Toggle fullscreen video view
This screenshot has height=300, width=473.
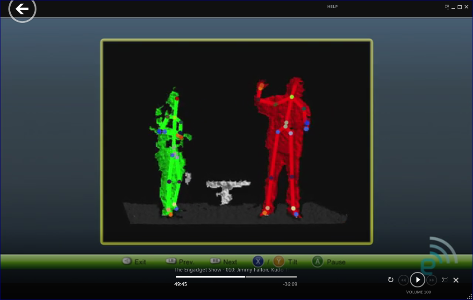coord(445,280)
